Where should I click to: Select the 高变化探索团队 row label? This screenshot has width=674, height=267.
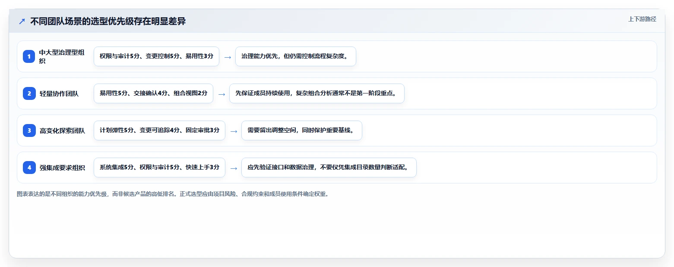62,130
